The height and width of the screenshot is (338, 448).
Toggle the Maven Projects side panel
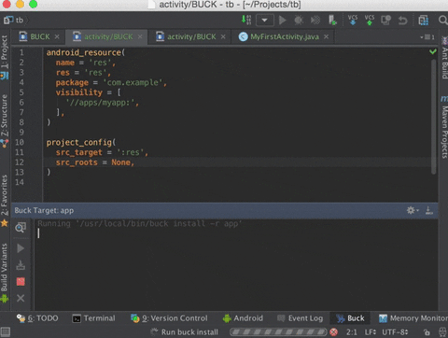click(444, 127)
